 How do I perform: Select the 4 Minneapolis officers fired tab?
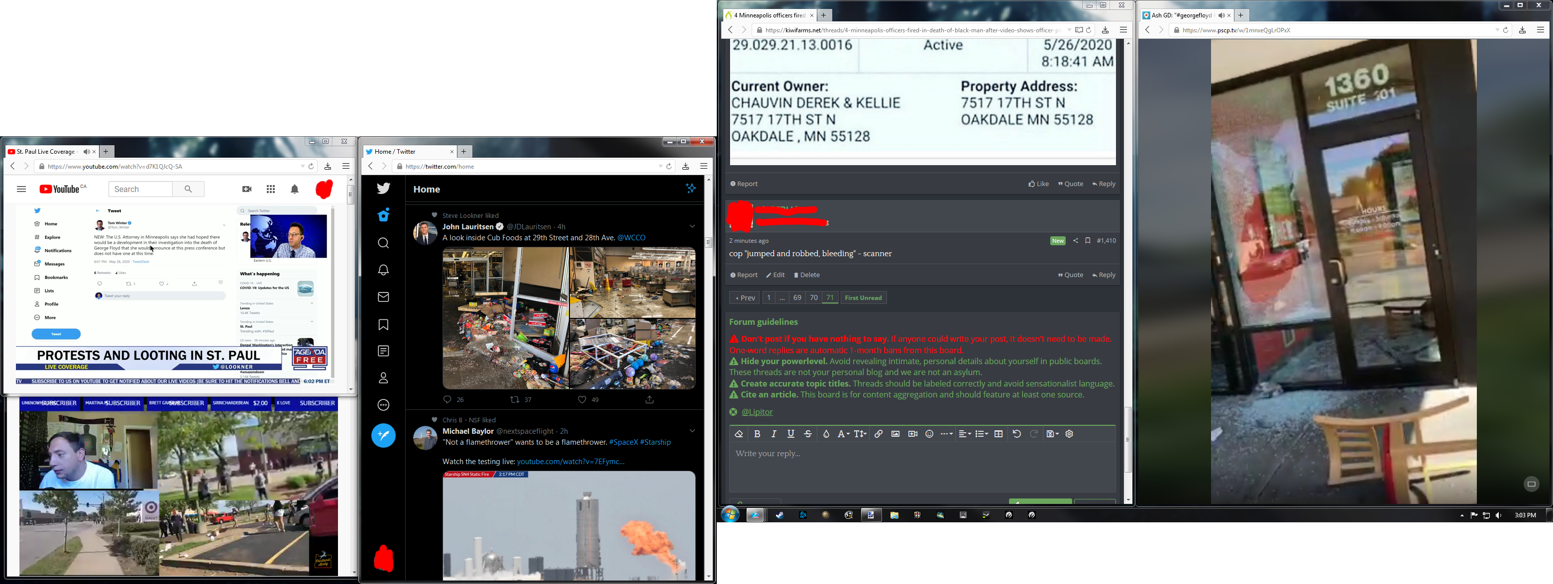tap(769, 16)
